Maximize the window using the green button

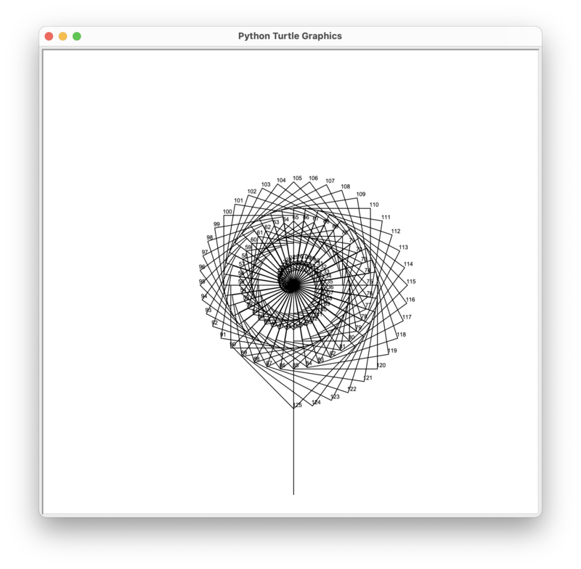77,36
